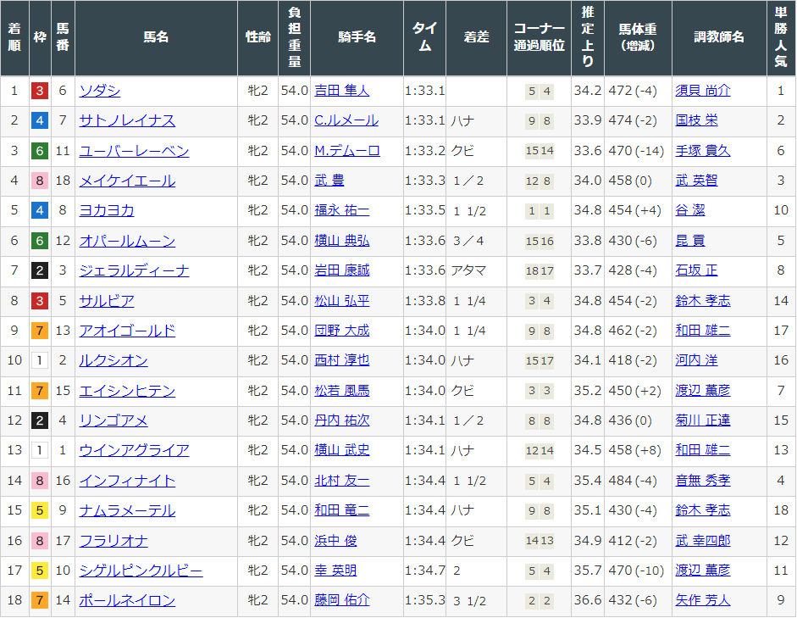Open jockey link 浜中 俊
This screenshot has height=618, width=797.
point(335,541)
